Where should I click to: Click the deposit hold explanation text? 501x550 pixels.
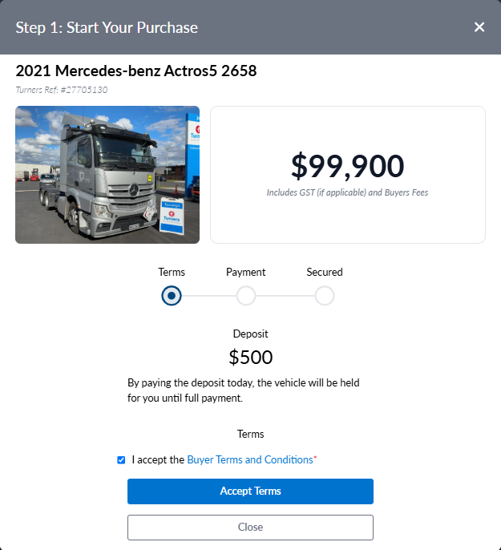[x=244, y=390]
